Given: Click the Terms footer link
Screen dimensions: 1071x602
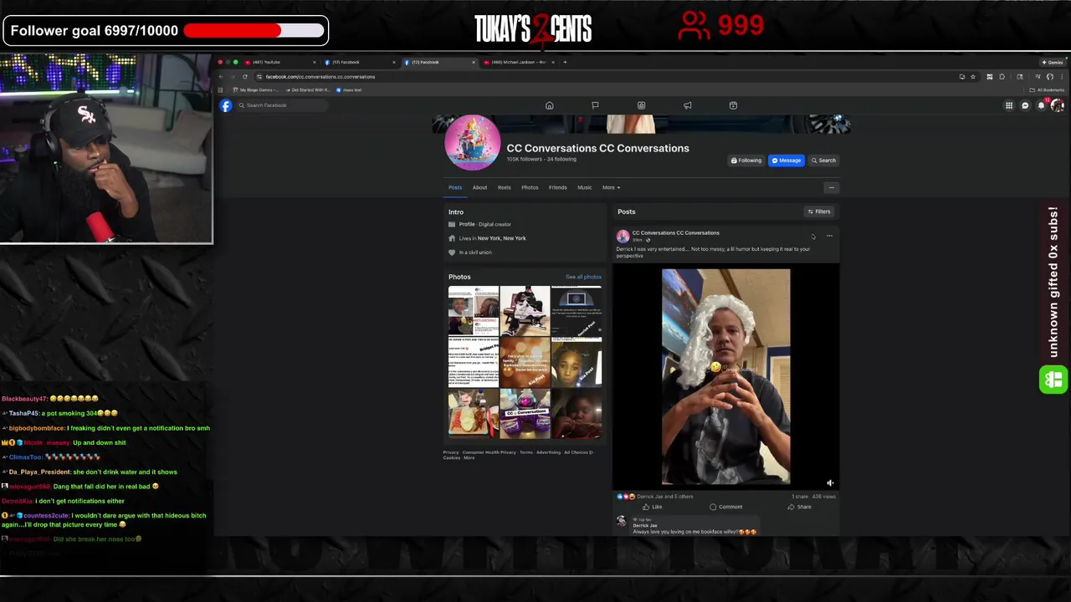Looking at the screenshot, I should tap(525, 452).
